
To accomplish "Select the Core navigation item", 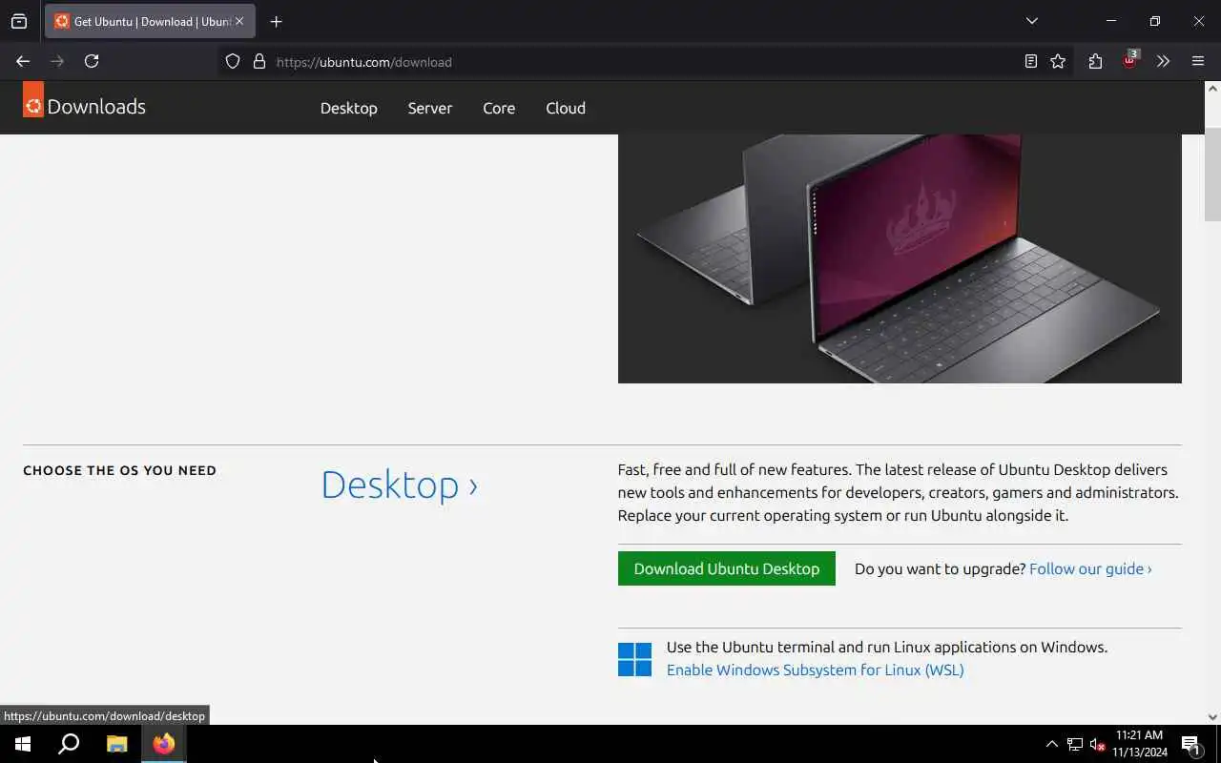I will (499, 108).
